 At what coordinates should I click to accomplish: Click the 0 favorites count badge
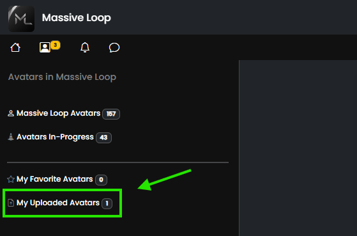pos(101,180)
